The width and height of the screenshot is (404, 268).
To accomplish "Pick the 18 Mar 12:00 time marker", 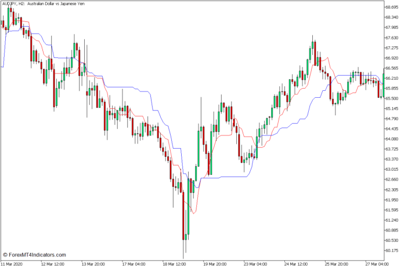I will coord(175,264).
